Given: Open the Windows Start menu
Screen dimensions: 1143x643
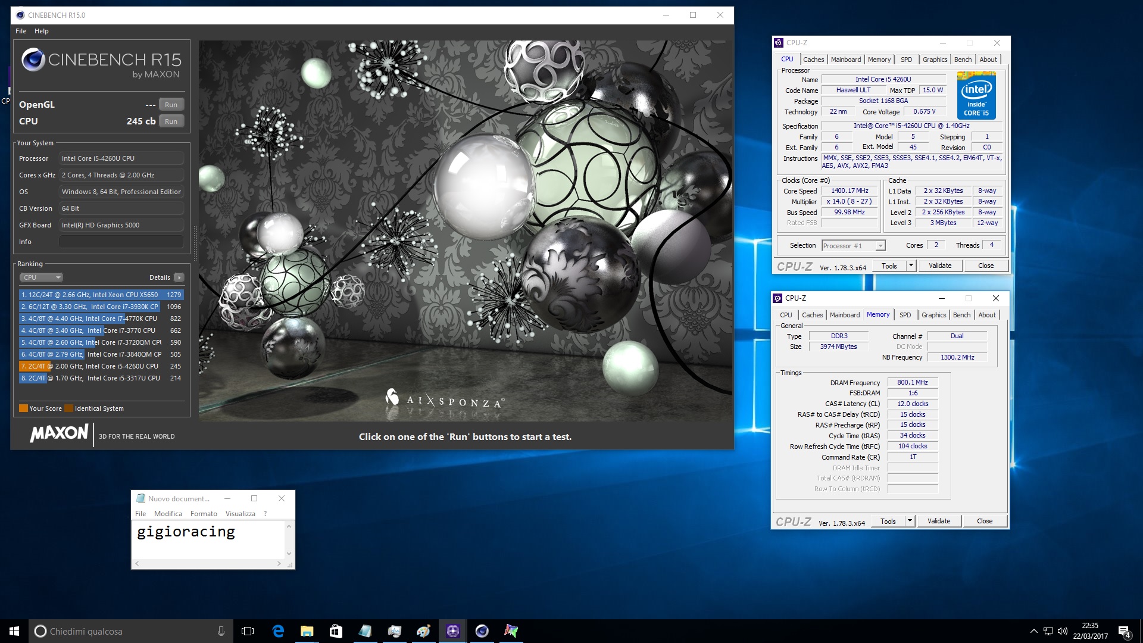Looking at the screenshot, I should click(14, 631).
